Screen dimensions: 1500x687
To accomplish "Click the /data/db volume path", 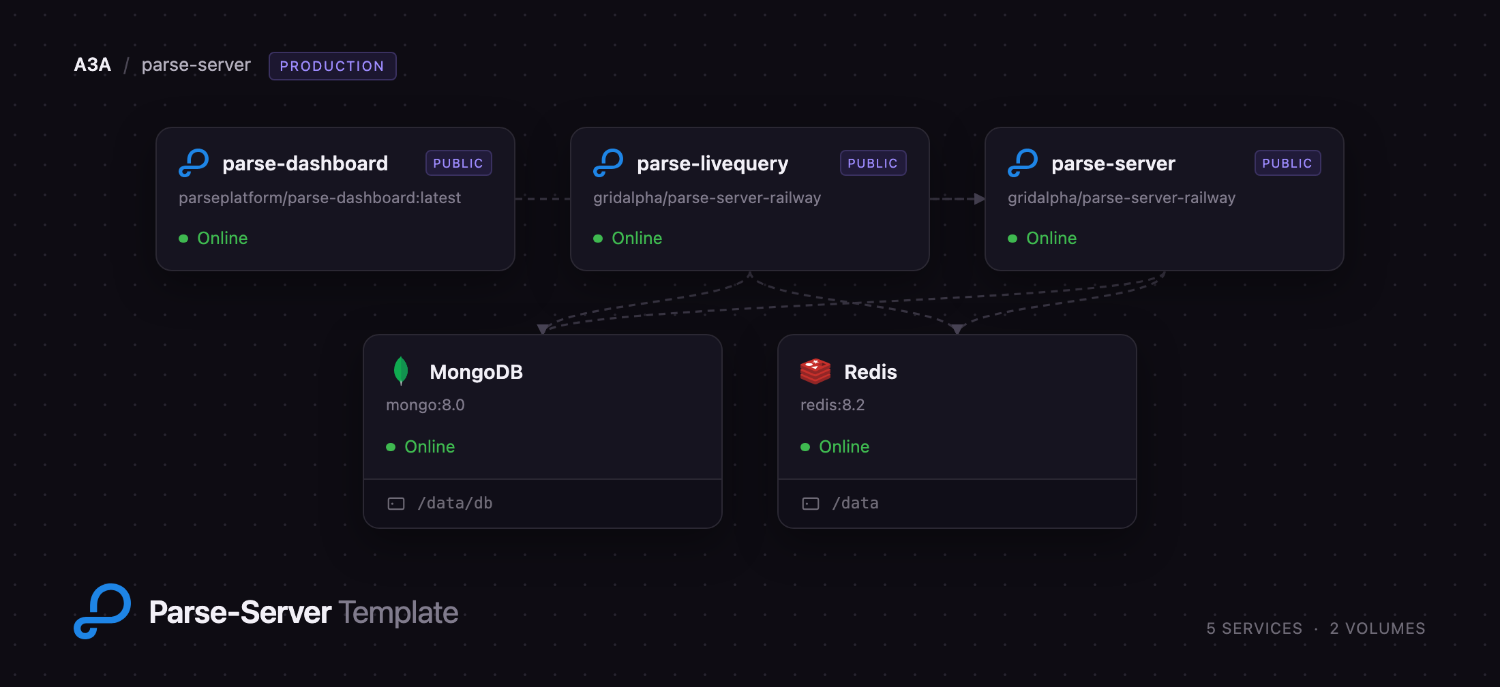I will click(x=455, y=504).
